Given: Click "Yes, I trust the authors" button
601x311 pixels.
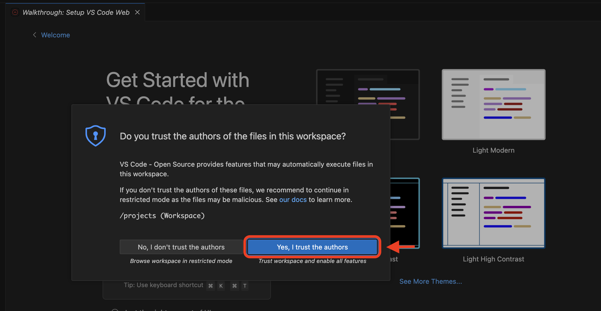Looking at the screenshot, I should 312,247.
